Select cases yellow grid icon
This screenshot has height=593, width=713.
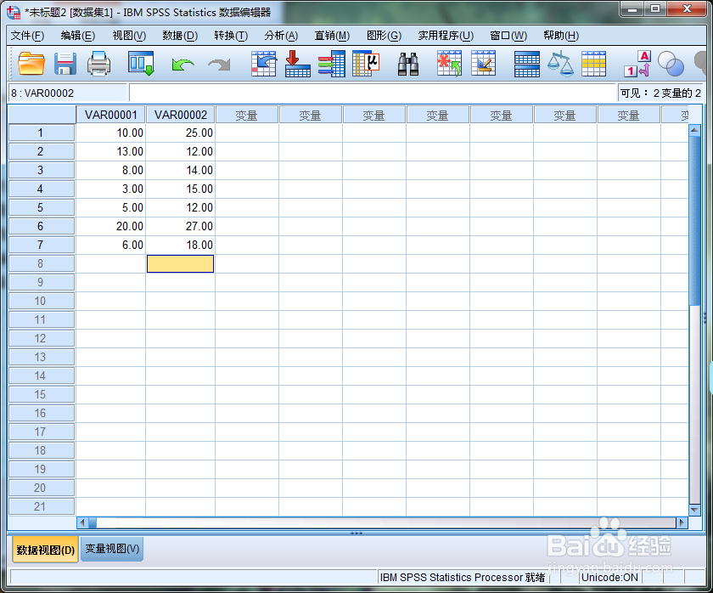593,64
